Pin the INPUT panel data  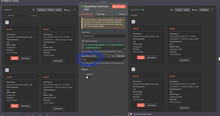click(74, 10)
